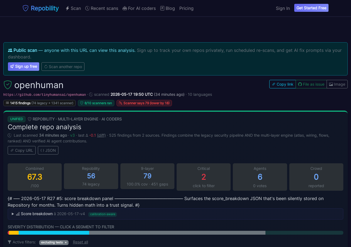
Task: Click the JSON button
Action: coord(48,150)
